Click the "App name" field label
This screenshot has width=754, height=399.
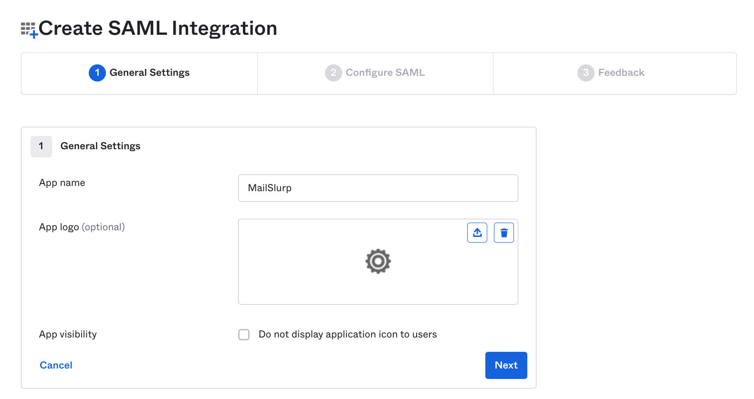click(62, 183)
